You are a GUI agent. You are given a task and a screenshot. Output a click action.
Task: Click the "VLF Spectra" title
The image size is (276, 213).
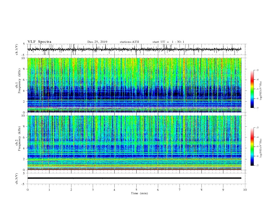(x=39, y=42)
